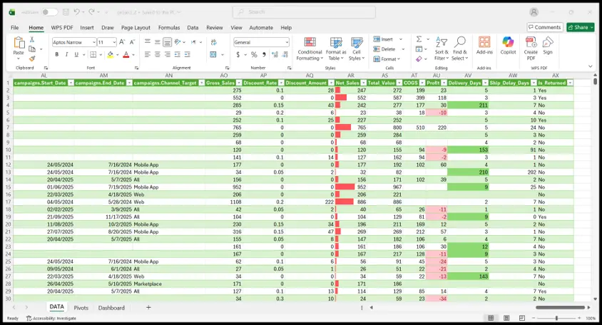This screenshot has height=325, width=602.
Task: Toggle Italic formatting
Action: 66,54
